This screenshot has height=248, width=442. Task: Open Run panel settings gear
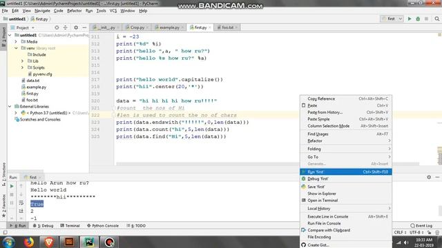(429, 177)
